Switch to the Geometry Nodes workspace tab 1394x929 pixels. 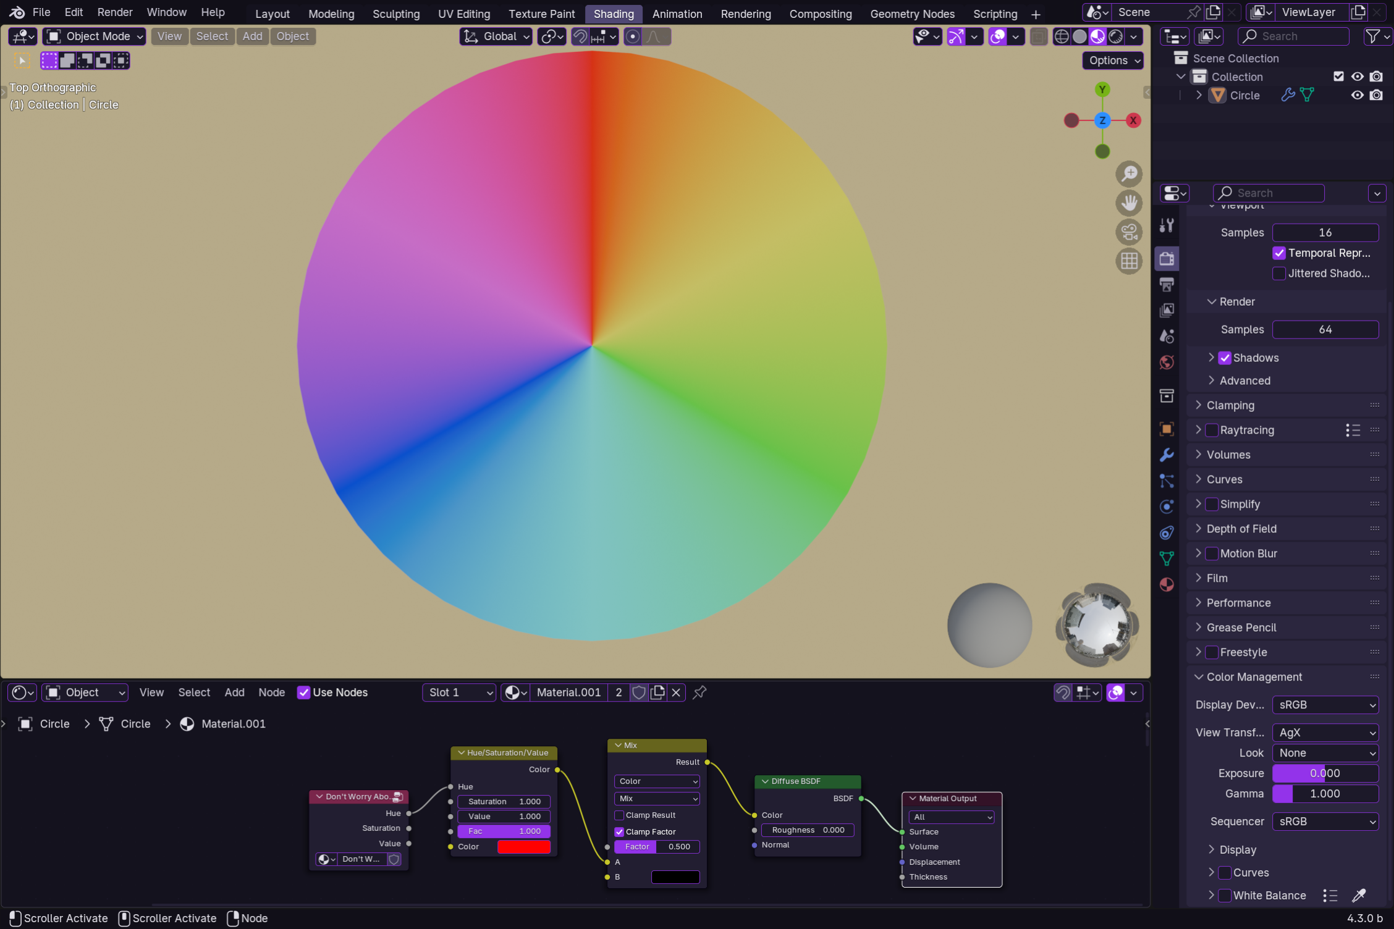[x=912, y=14]
